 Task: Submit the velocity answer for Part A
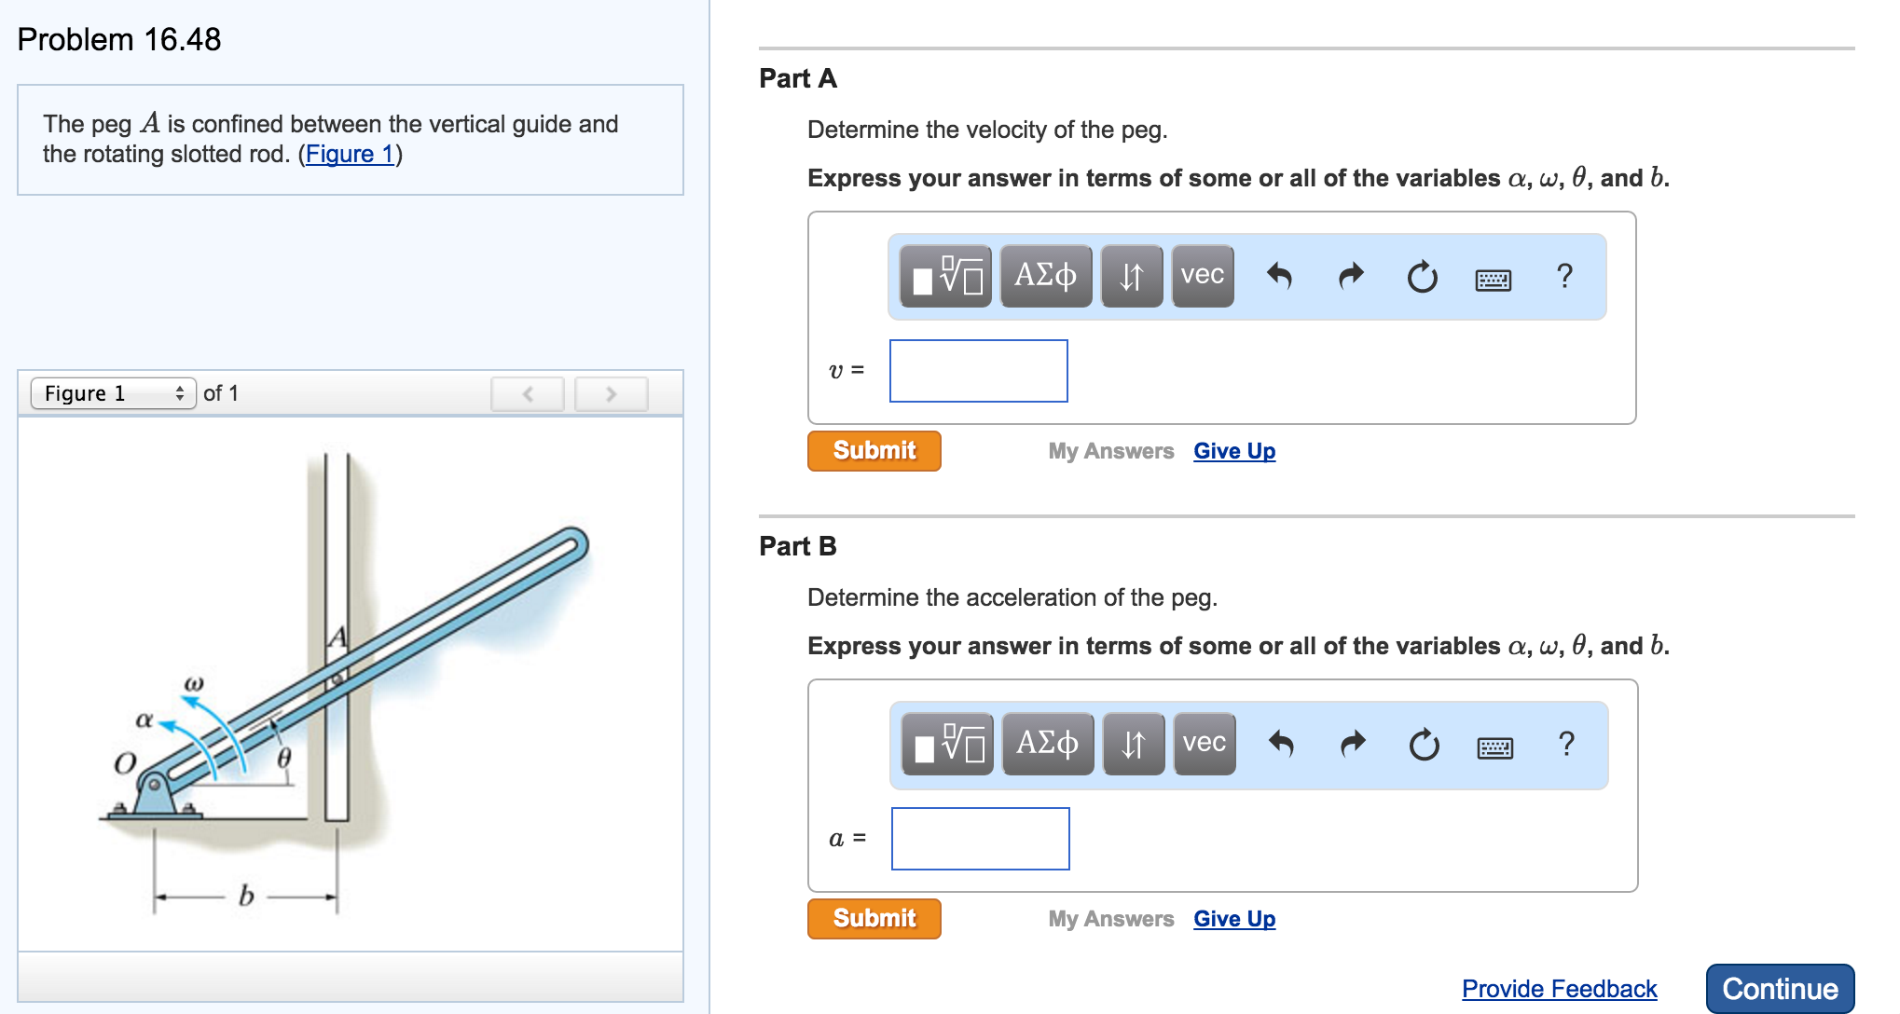[873, 450]
